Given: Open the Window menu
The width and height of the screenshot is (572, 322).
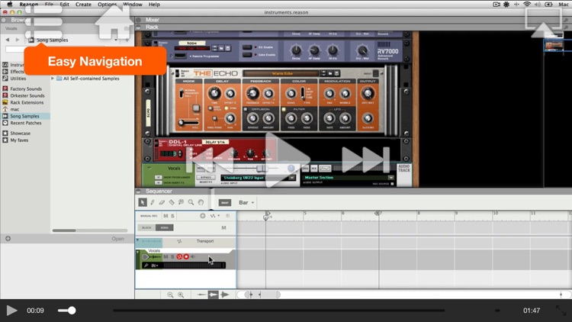Looking at the screenshot, I should pyautogui.click(x=133, y=5).
